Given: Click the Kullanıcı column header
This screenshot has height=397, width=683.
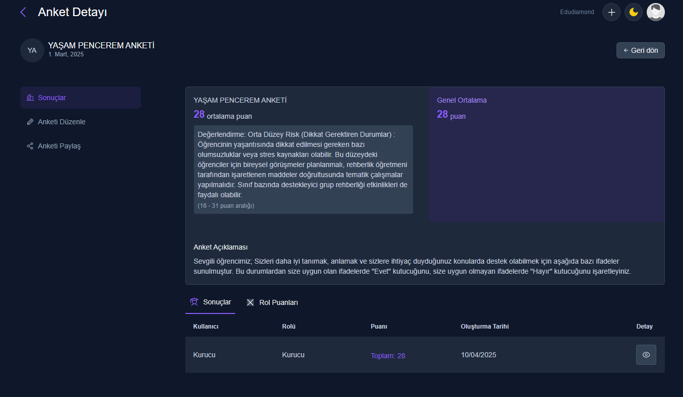Looking at the screenshot, I should 206,327.
